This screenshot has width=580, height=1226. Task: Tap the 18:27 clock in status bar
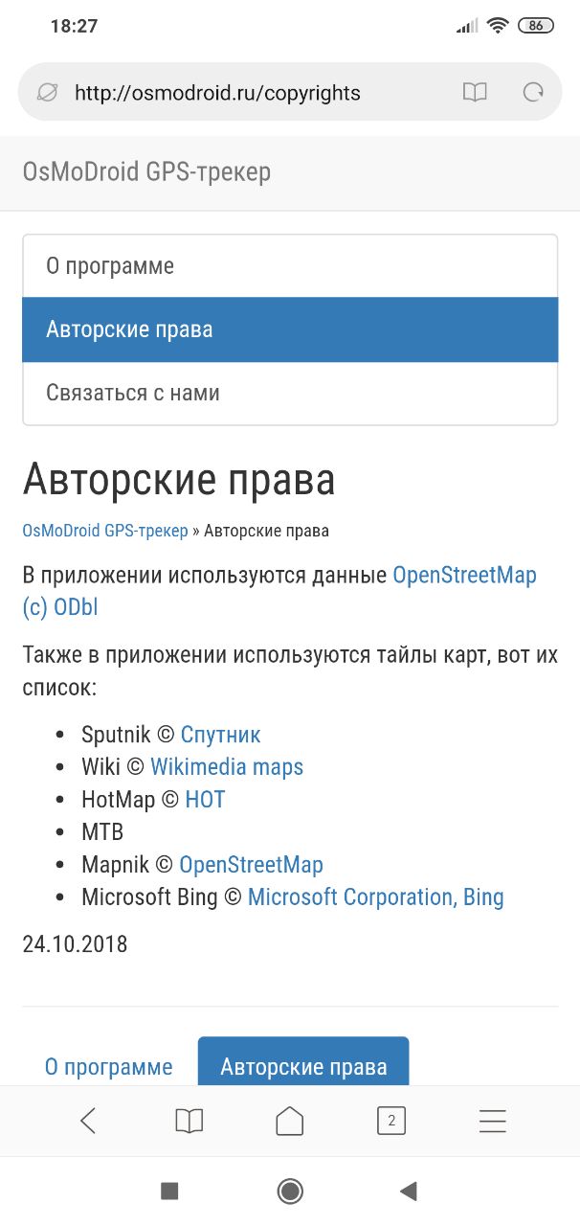tap(74, 26)
